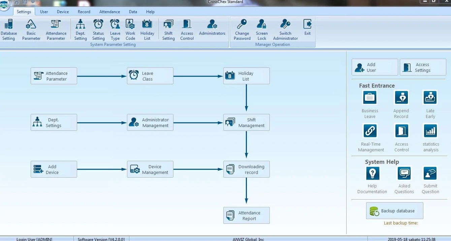Switch to the Device tab

pos(63,11)
